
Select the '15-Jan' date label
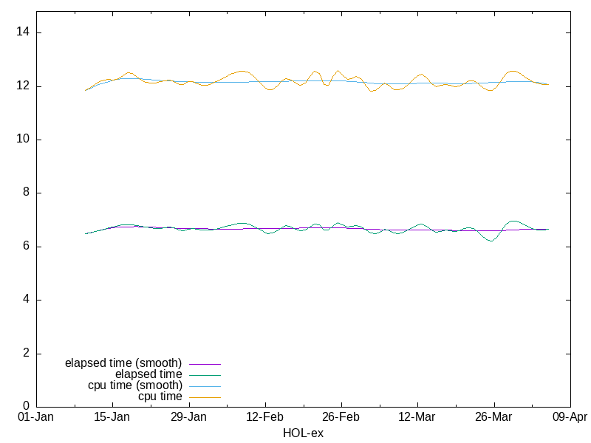pos(112,417)
